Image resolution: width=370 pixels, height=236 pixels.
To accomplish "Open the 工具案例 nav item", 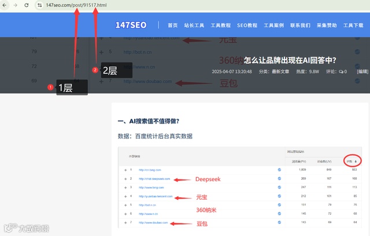I will [273, 25].
